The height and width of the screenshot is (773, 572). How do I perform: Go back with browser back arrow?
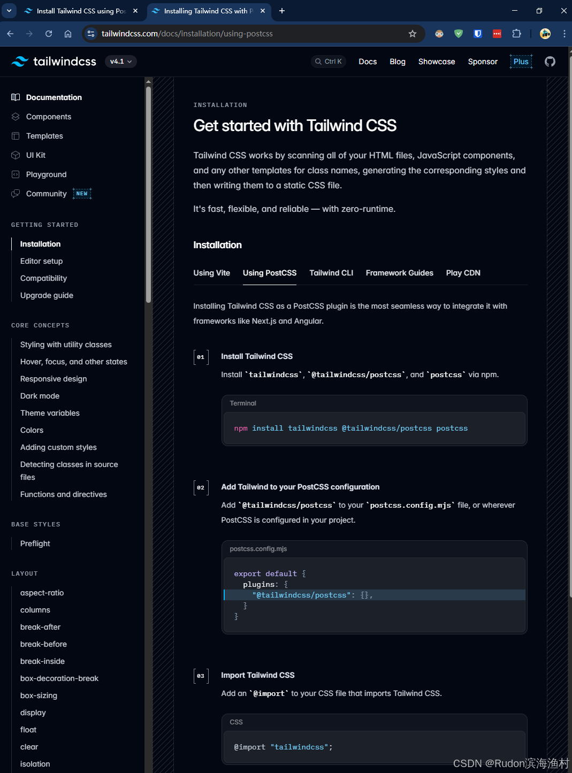coord(10,34)
